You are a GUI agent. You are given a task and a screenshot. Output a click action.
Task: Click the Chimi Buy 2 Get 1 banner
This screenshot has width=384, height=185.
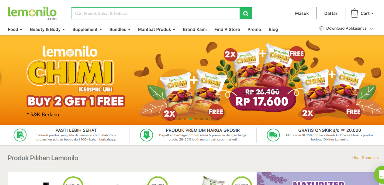[192, 80]
